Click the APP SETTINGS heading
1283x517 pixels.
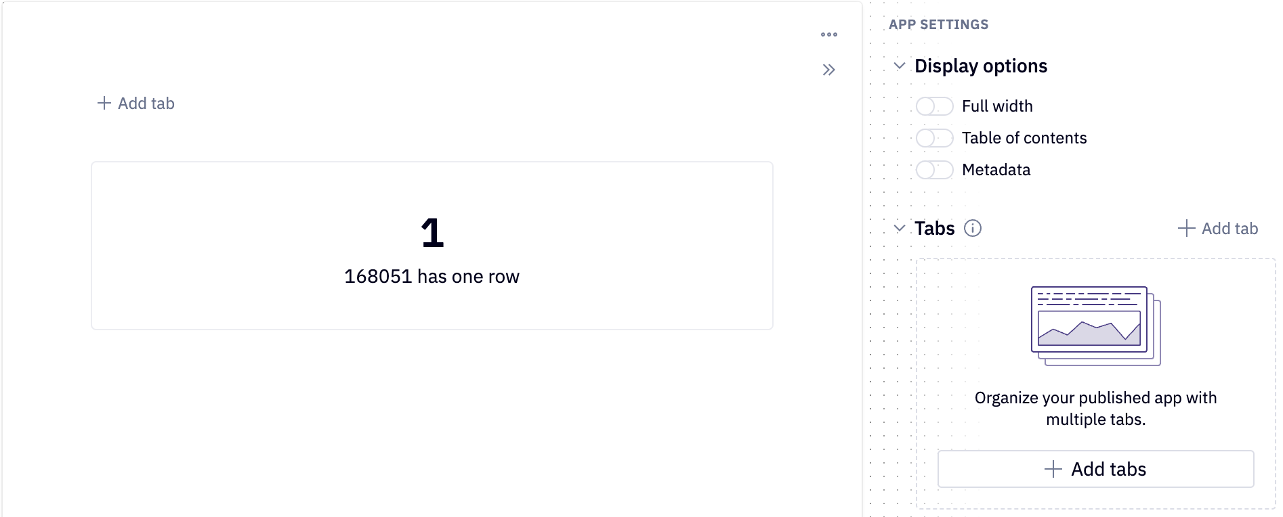(x=939, y=24)
